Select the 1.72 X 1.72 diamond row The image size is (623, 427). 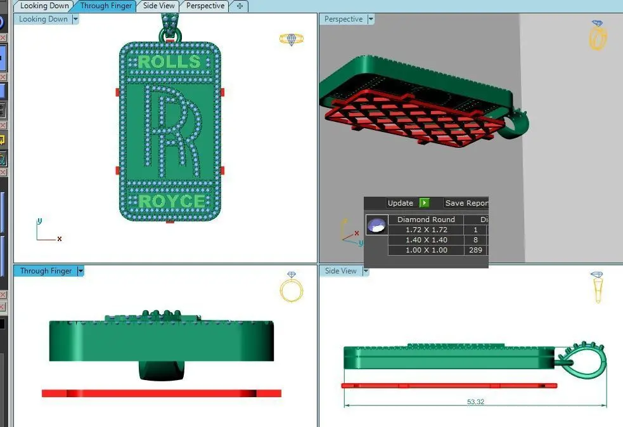click(x=427, y=230)
